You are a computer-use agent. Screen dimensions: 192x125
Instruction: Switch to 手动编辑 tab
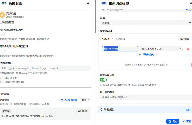tap(120, 39)
